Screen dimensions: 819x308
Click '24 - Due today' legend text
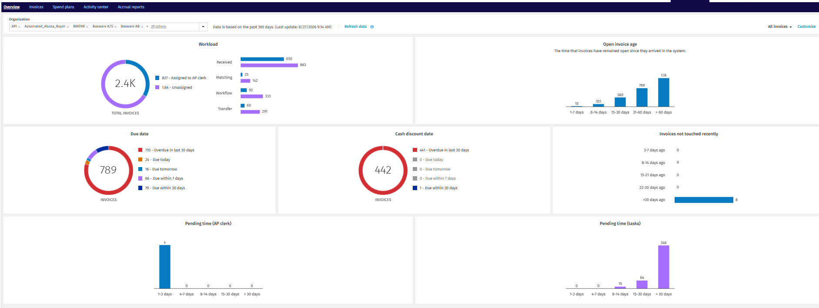click(157, 160)
